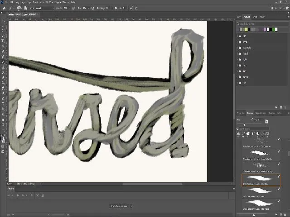Select the Brush tool in left toolbar

pos(3,62)
